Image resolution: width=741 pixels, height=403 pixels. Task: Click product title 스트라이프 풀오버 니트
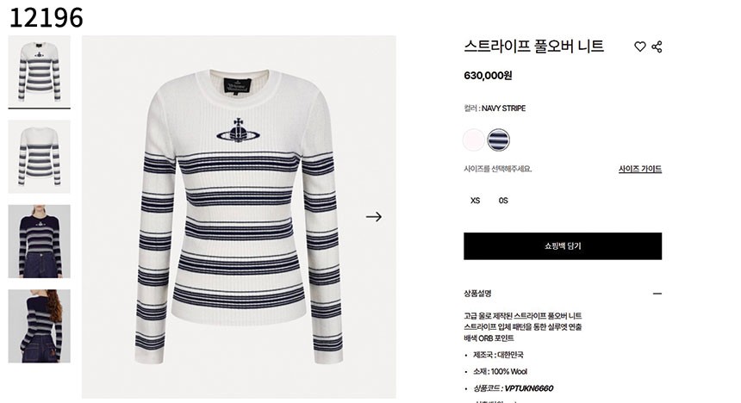coord(534,46)
